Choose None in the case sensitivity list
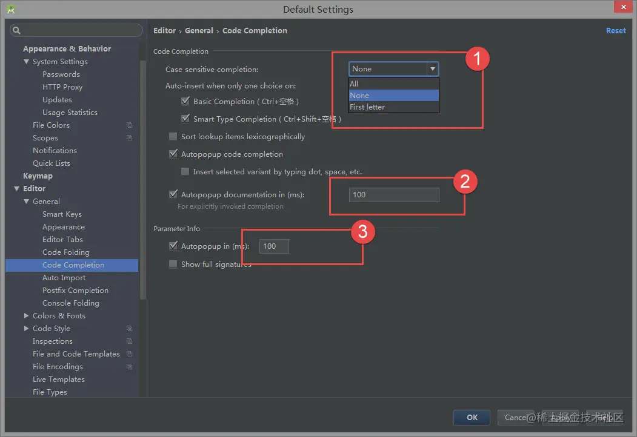The width and height of the screenshot is (637, 437). [x=394, y=96]
